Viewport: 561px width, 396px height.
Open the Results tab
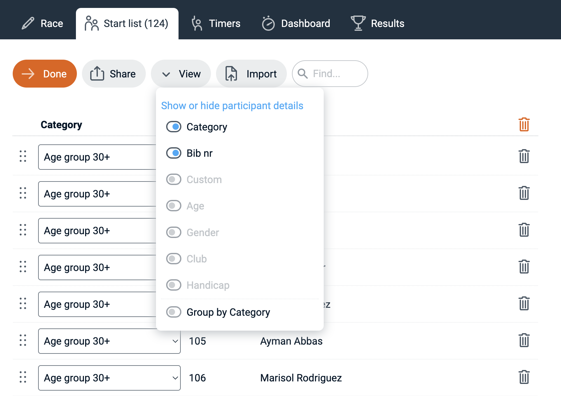[x=377, y=23]
